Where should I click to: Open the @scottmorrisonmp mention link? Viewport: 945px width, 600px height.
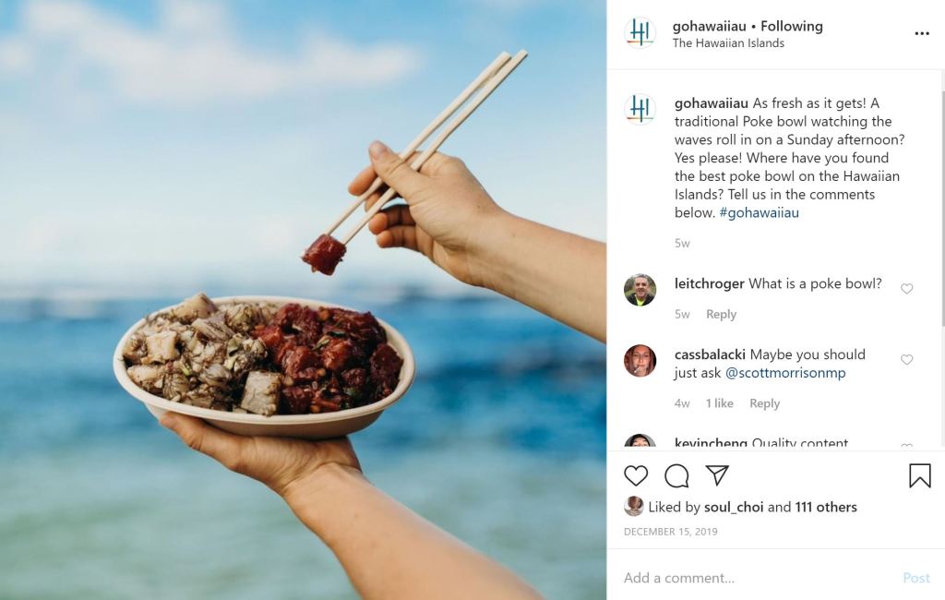784,373
